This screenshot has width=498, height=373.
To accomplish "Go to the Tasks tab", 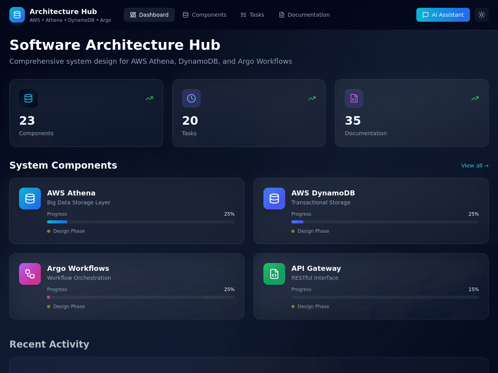I will [x=253, y=15].
